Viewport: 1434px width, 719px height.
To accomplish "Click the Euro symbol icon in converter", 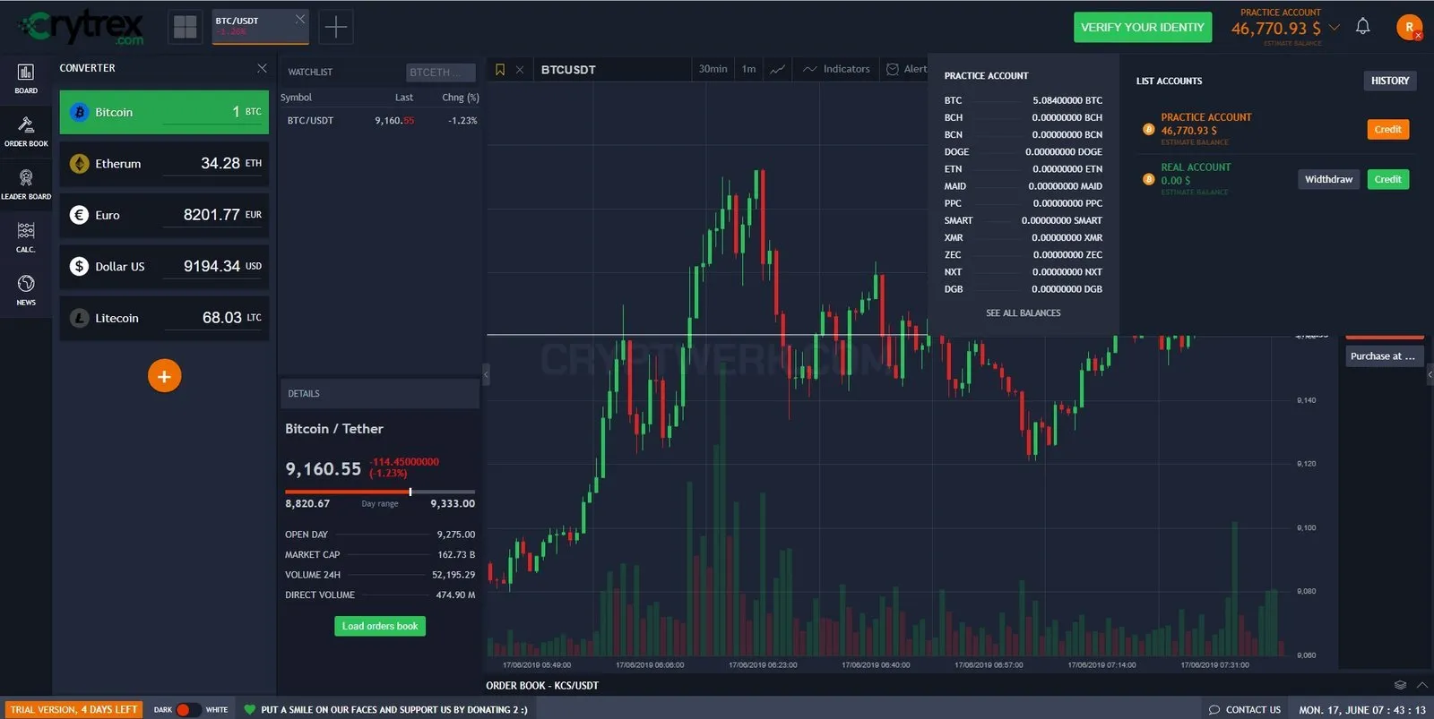I will [79, 215].
